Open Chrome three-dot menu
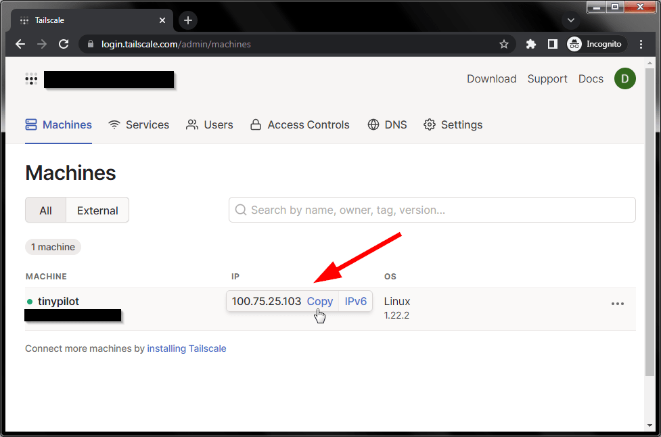The height and width of the screenshot is (437, 661). coord(641,44)
